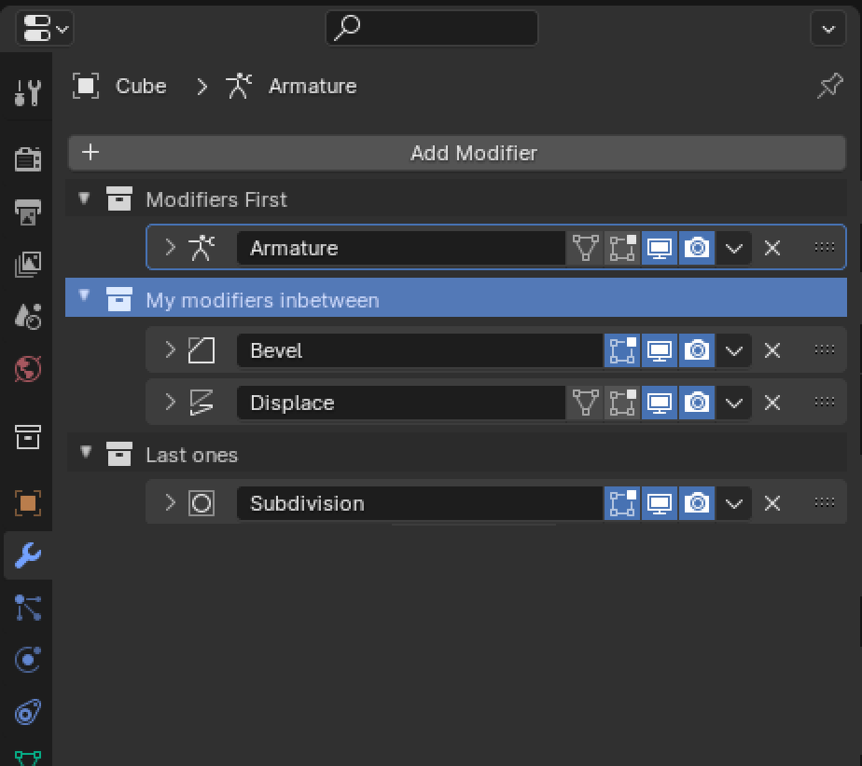Screen dimensions: 862x766
Task: Switch to the Render properties tab
Action: pyautogui.click(x=27, y=159)
